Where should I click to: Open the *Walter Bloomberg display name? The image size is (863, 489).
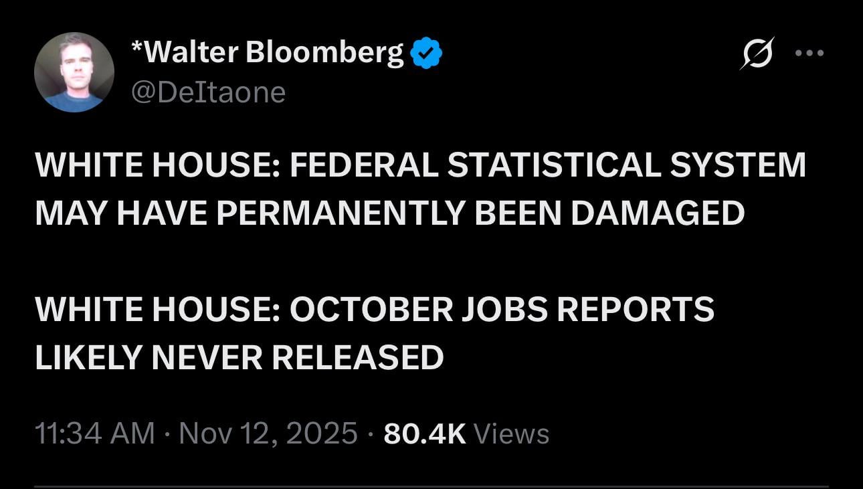[268, 52]
